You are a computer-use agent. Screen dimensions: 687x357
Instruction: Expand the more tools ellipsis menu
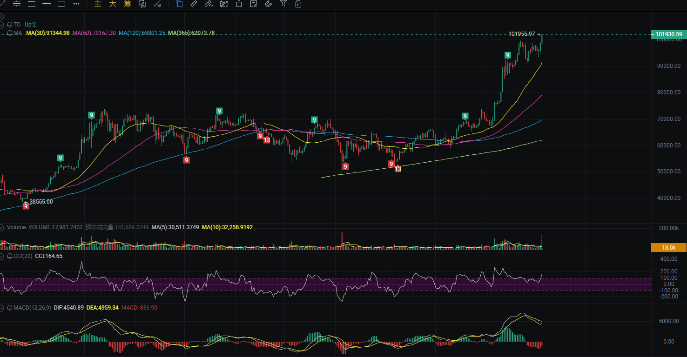tap(76, 4)
